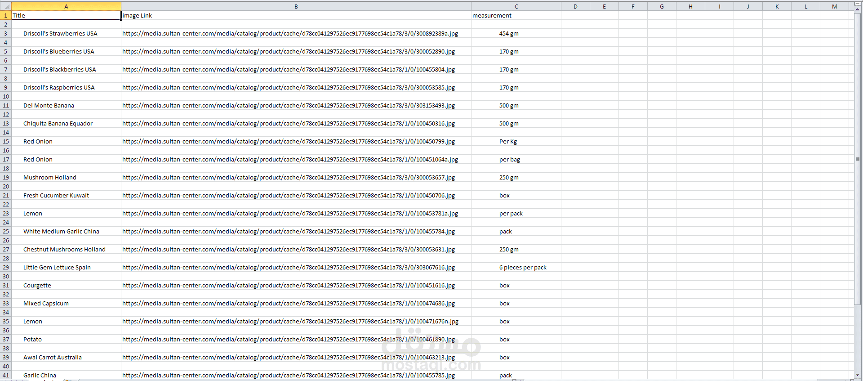Select the 'Fresh Cucumber Kuwait' cell
863x381 pixels.
tap(66, 195)
